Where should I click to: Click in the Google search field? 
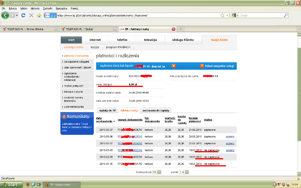261,15
